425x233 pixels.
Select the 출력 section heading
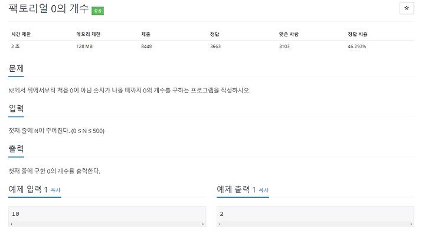[16, 149]
